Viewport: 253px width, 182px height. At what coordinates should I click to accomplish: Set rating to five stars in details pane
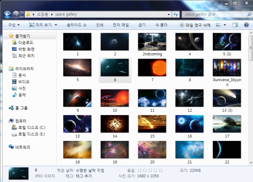pos(160,170)
